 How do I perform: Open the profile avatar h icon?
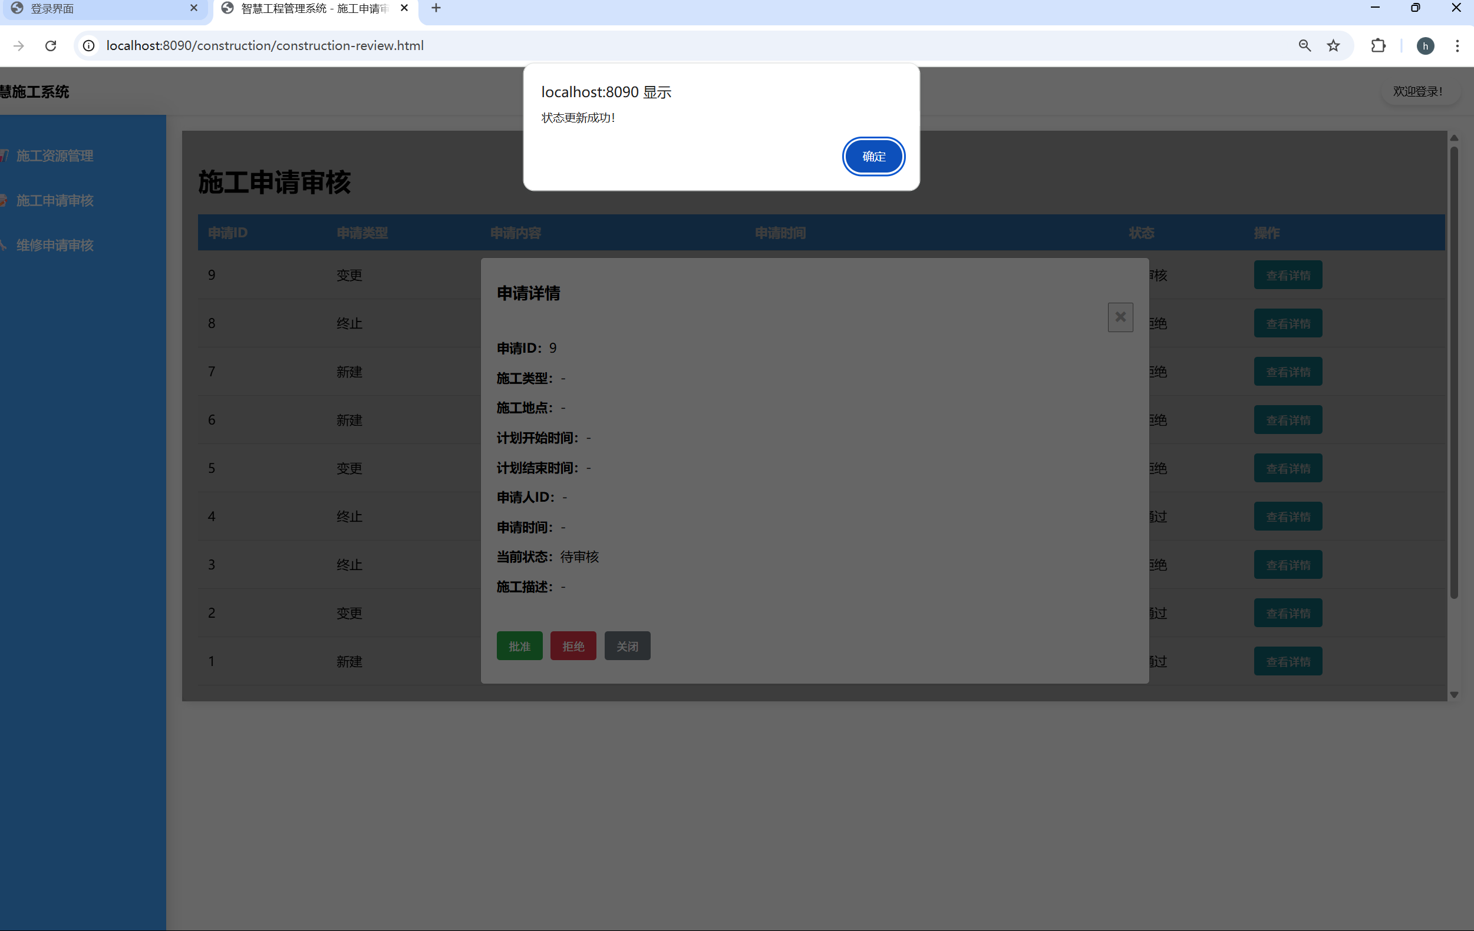coord(1424,46)
